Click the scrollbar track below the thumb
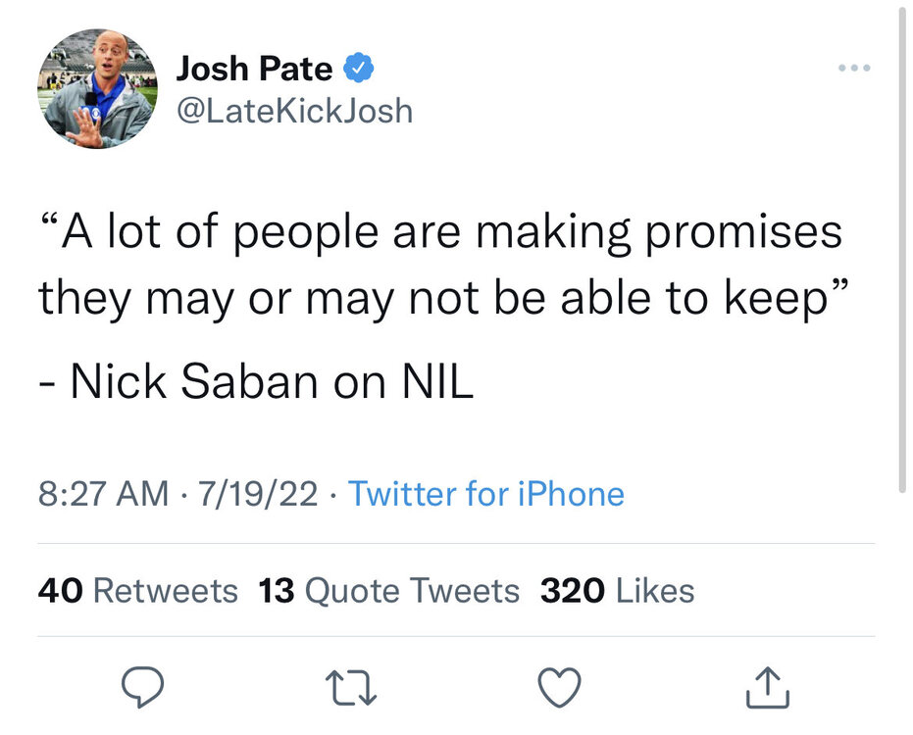This screenshot has width=913, height=735. (x=903, y=608)
